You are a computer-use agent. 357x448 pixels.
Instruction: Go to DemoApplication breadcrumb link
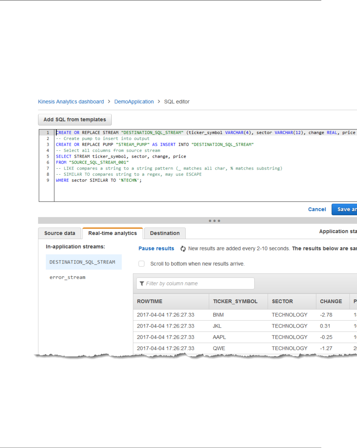pos(134,102)
